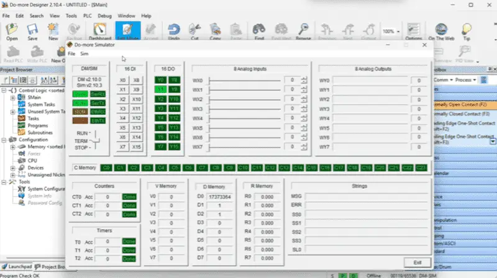Click the WX7 analog input slider

[244, 147]
